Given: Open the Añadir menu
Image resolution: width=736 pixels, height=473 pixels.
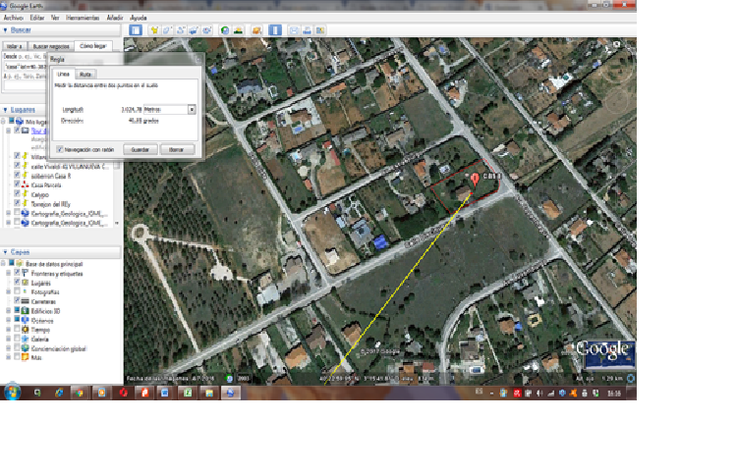Looking at the screenshot, I should pyautogui.click(x=115, y=18).
